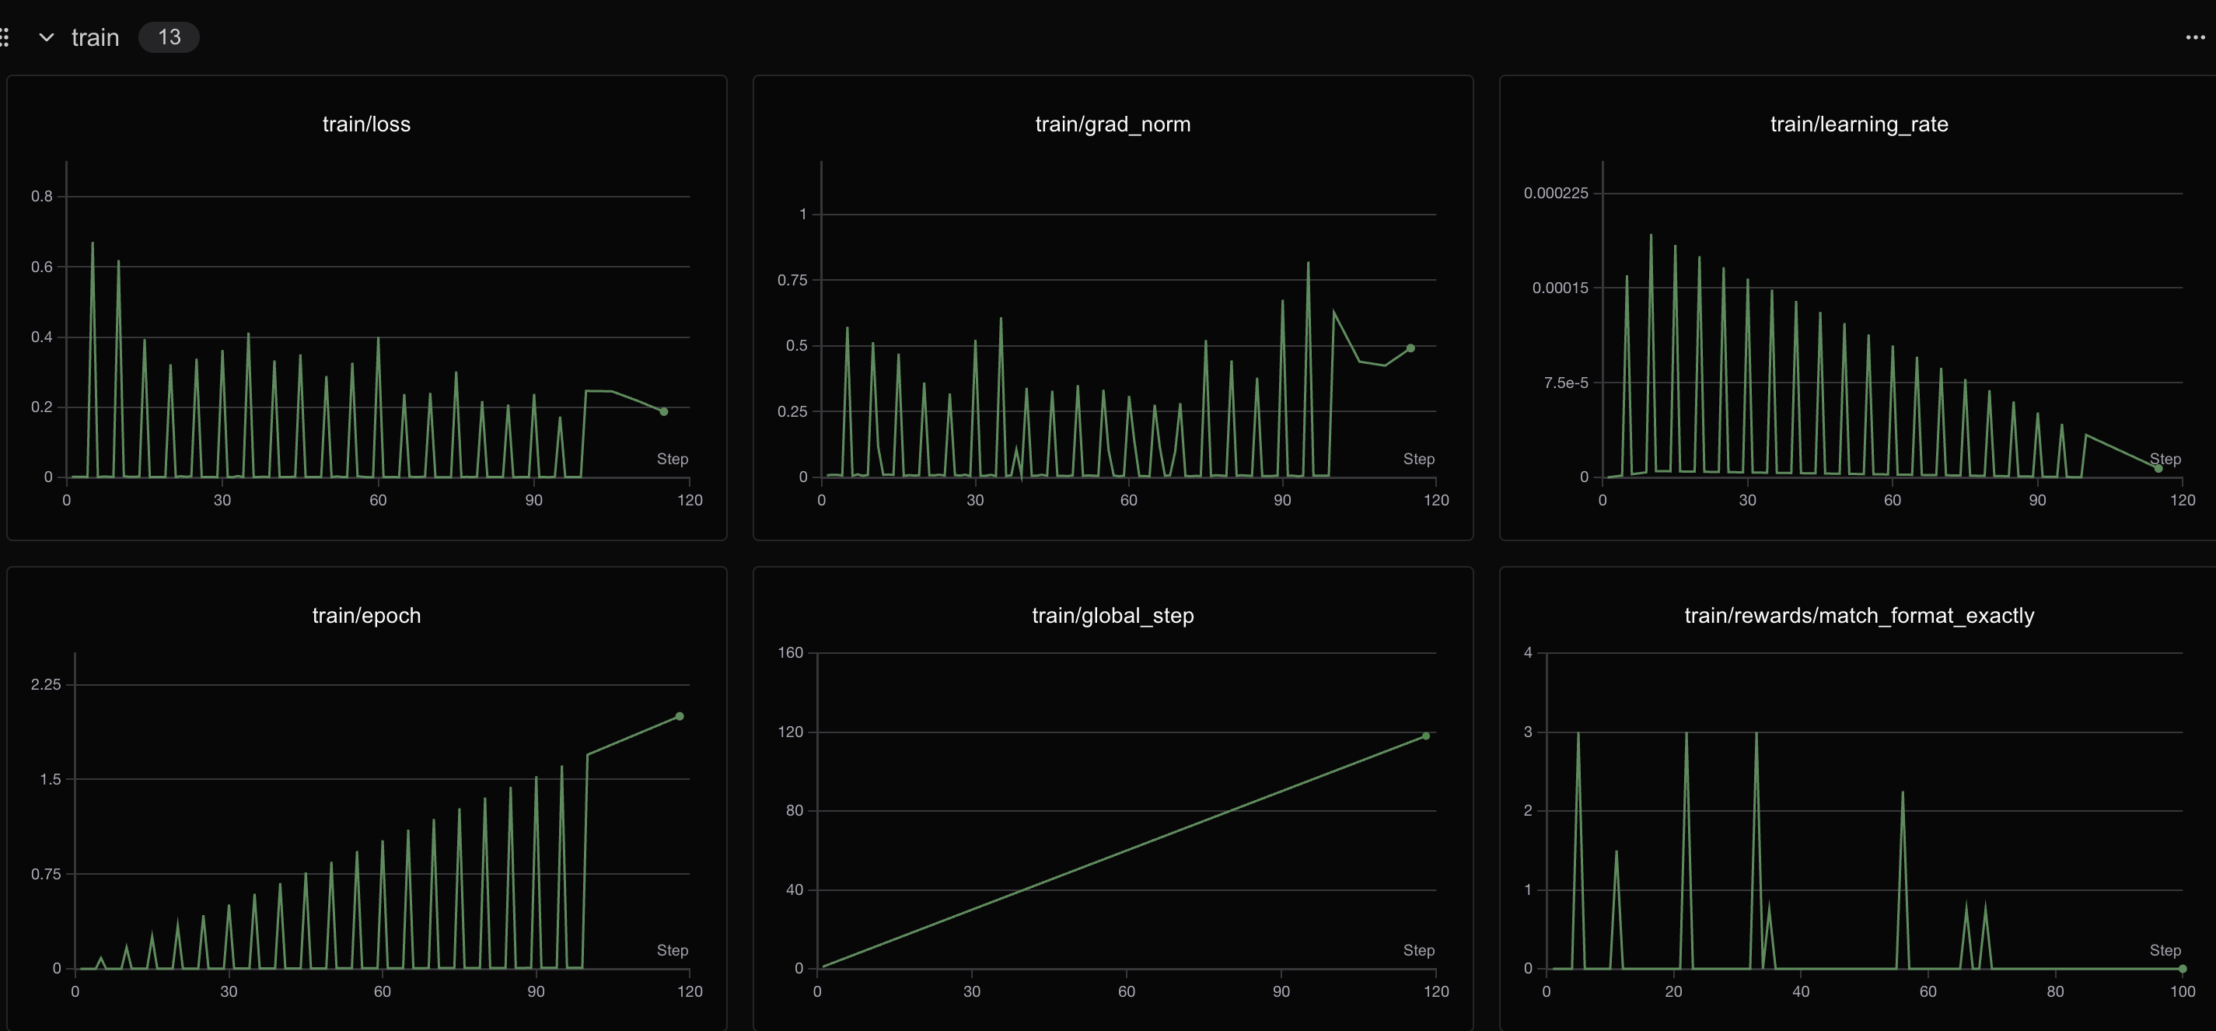2216x1031 pixels.
Task: Select the train/rewards/match_format_exactly chart title
Action: point(1858,615)
